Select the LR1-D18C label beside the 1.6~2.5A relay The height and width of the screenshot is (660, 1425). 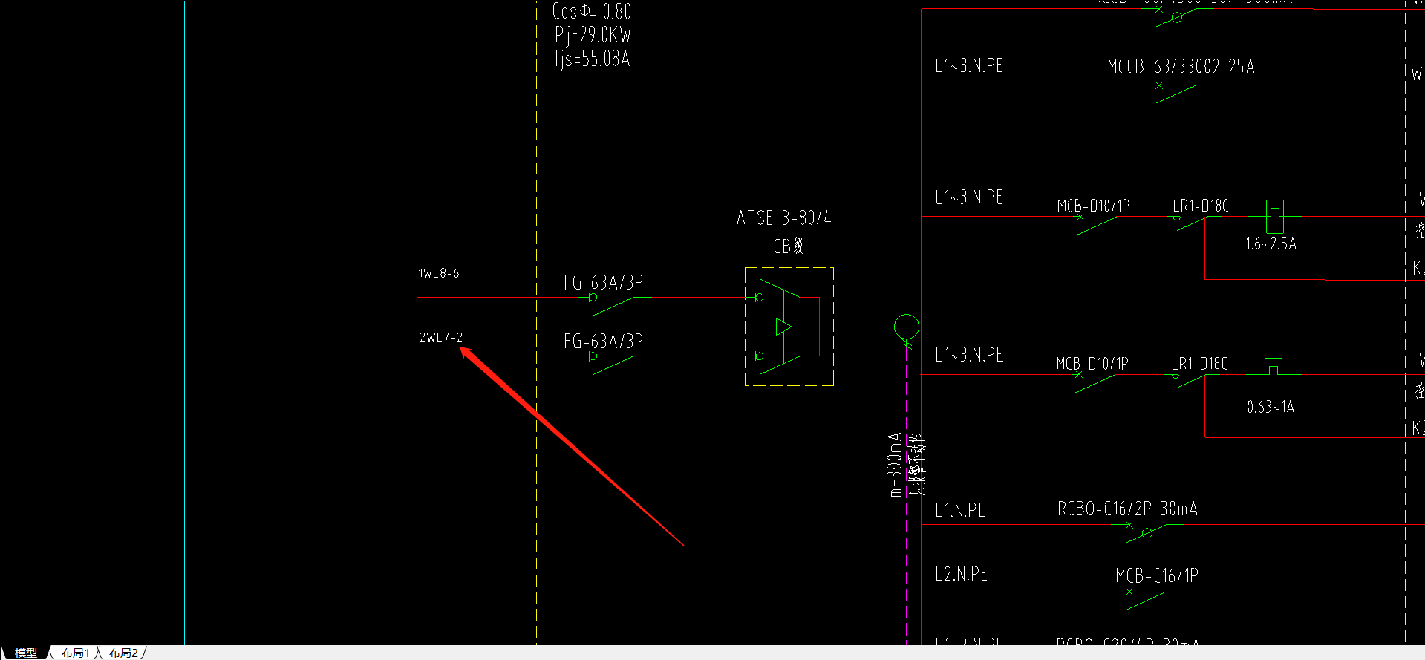coord(1200,206)
